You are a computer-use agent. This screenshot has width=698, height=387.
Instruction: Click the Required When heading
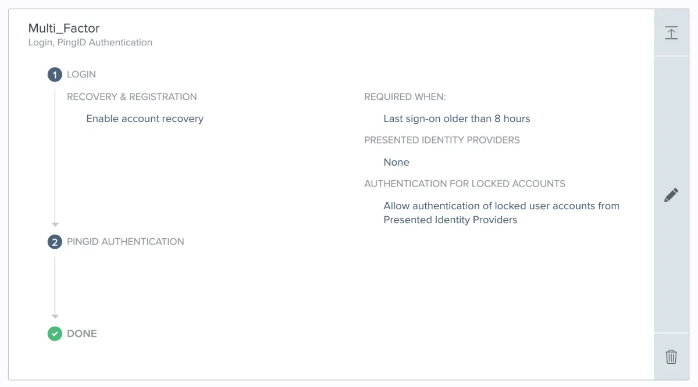(x=405, y=96)
